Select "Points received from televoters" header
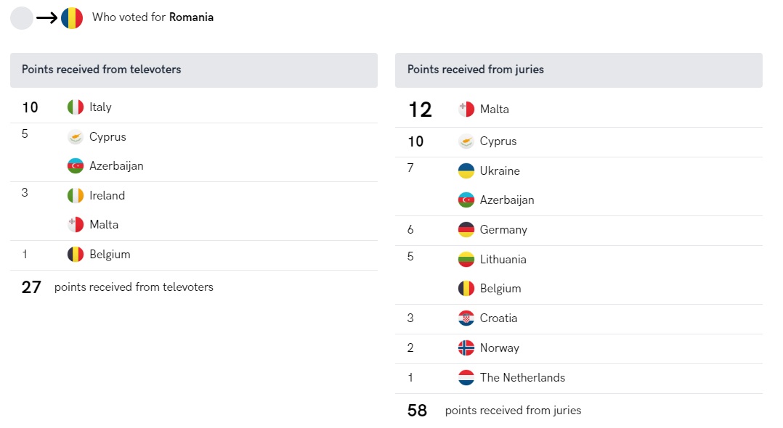 (102, 70)
